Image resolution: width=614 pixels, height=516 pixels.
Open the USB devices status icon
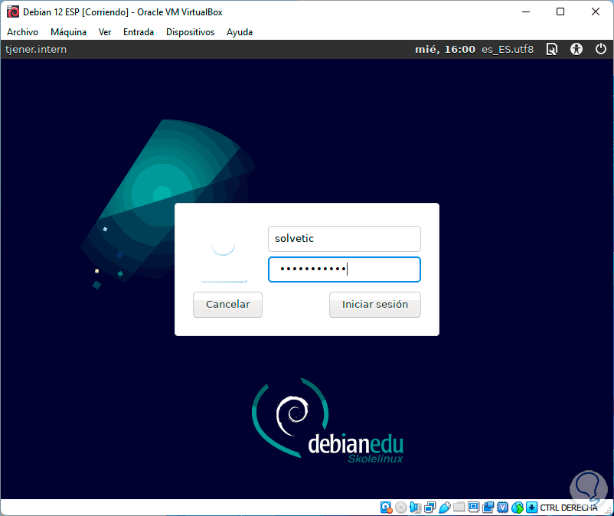coord(445,508)
